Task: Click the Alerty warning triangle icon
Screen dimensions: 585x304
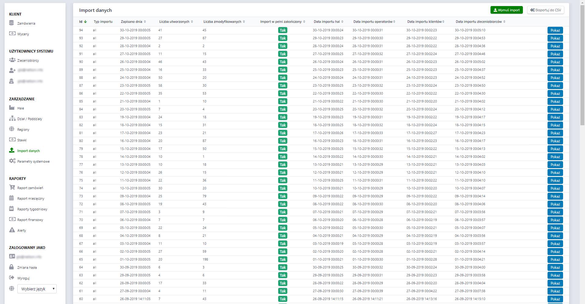Action: [12, 230]
